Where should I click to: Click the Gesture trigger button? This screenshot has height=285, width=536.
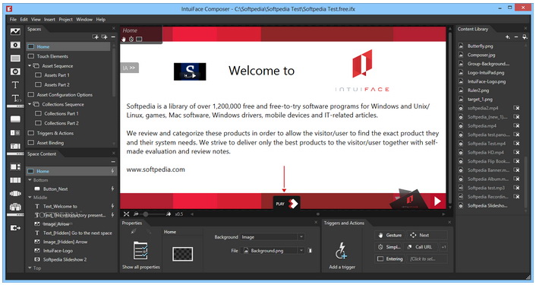[x=389, y=235]
